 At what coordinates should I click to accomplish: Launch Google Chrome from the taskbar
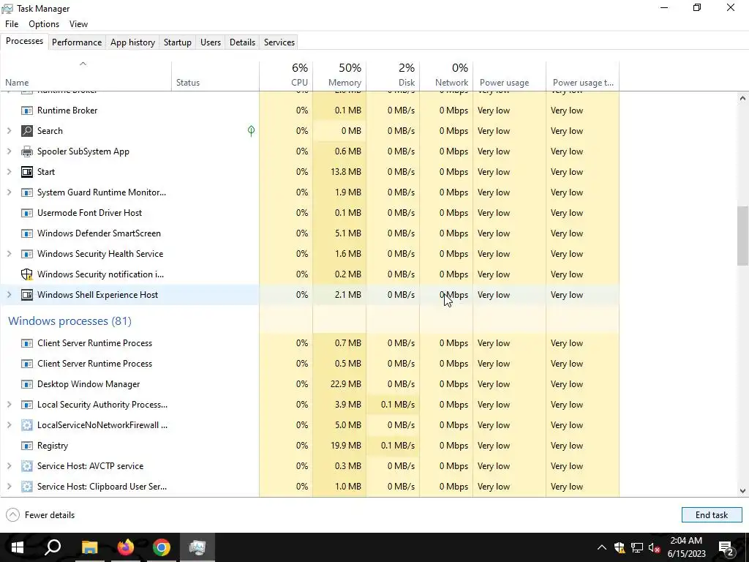[162, 547]
